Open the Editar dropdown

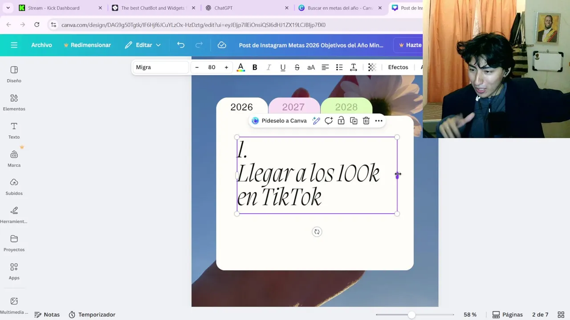142,45
